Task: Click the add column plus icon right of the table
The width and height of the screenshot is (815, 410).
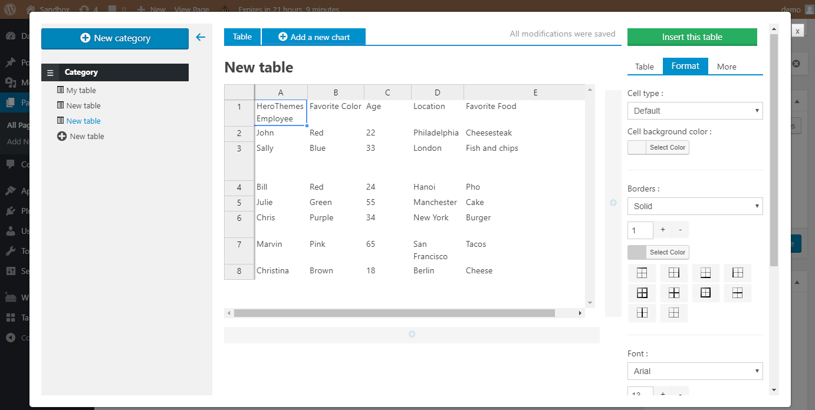Action: pos(613,203)
